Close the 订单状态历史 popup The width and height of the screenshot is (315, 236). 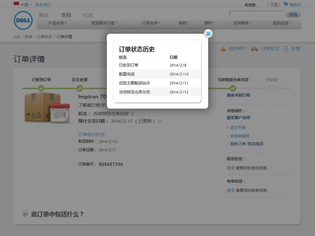208,34
